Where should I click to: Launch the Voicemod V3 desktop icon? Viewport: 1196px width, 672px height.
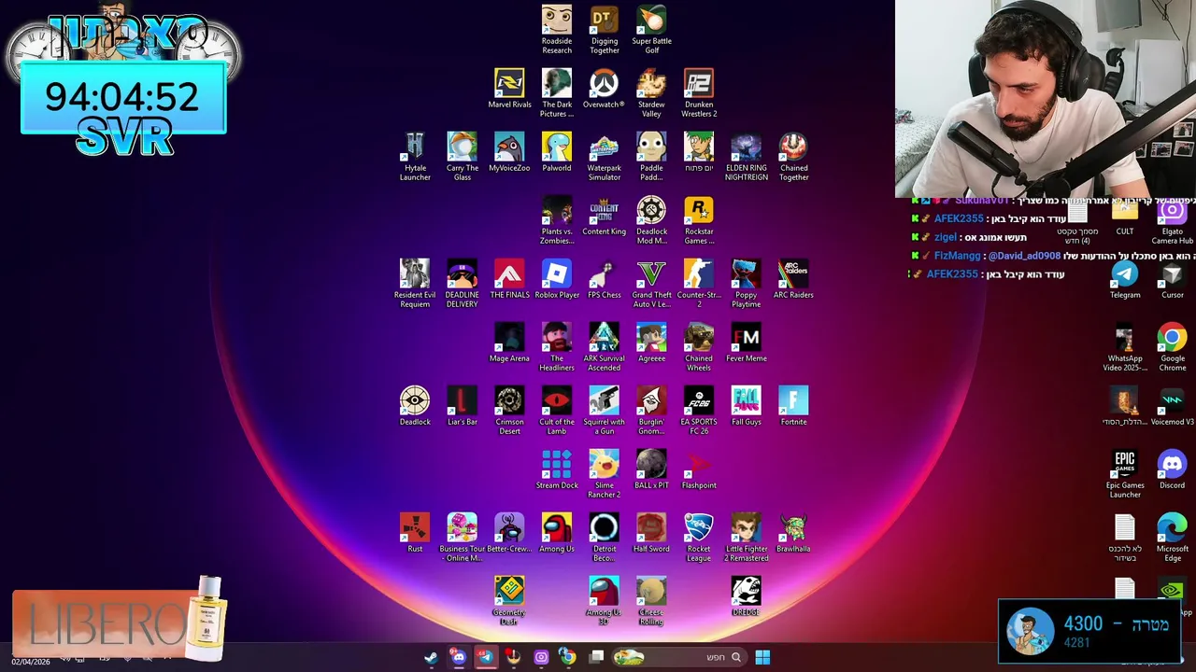(x=1173, y=406)
